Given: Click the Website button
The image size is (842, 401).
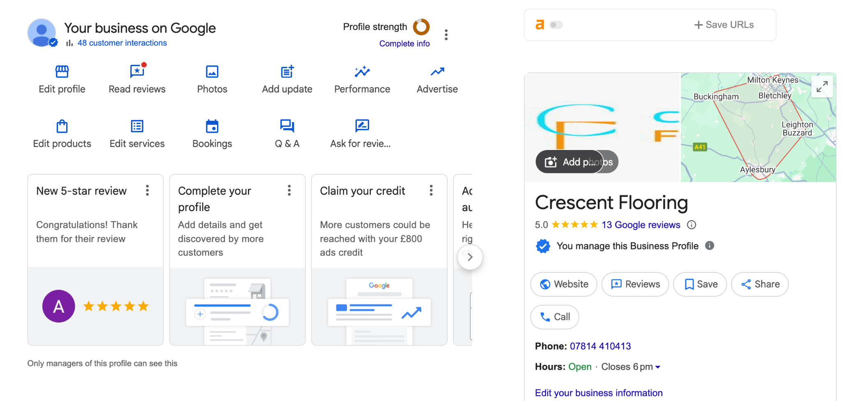Looking at the screenshot, I should [x=564, y=284].
